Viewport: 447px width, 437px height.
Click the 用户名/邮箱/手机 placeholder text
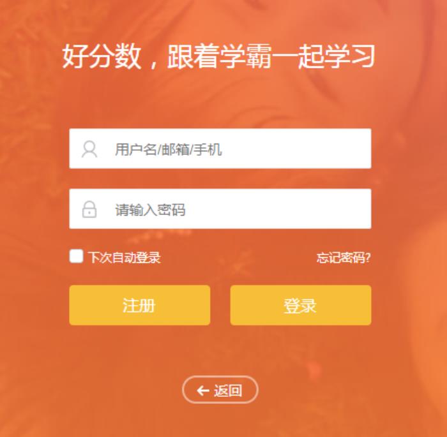click(x=168, y=149)
